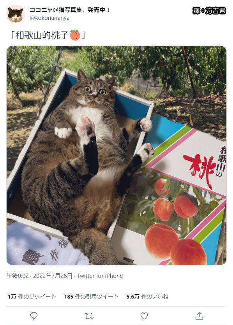Click the 譯:方吉君 watermark badge
This screenshot has width=233, height=325.
coord(209,11)
